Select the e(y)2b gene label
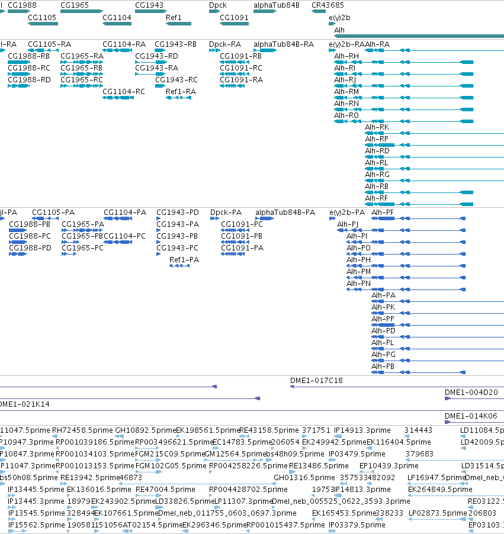This screenshot has height=534, width=504. (339, 17)
